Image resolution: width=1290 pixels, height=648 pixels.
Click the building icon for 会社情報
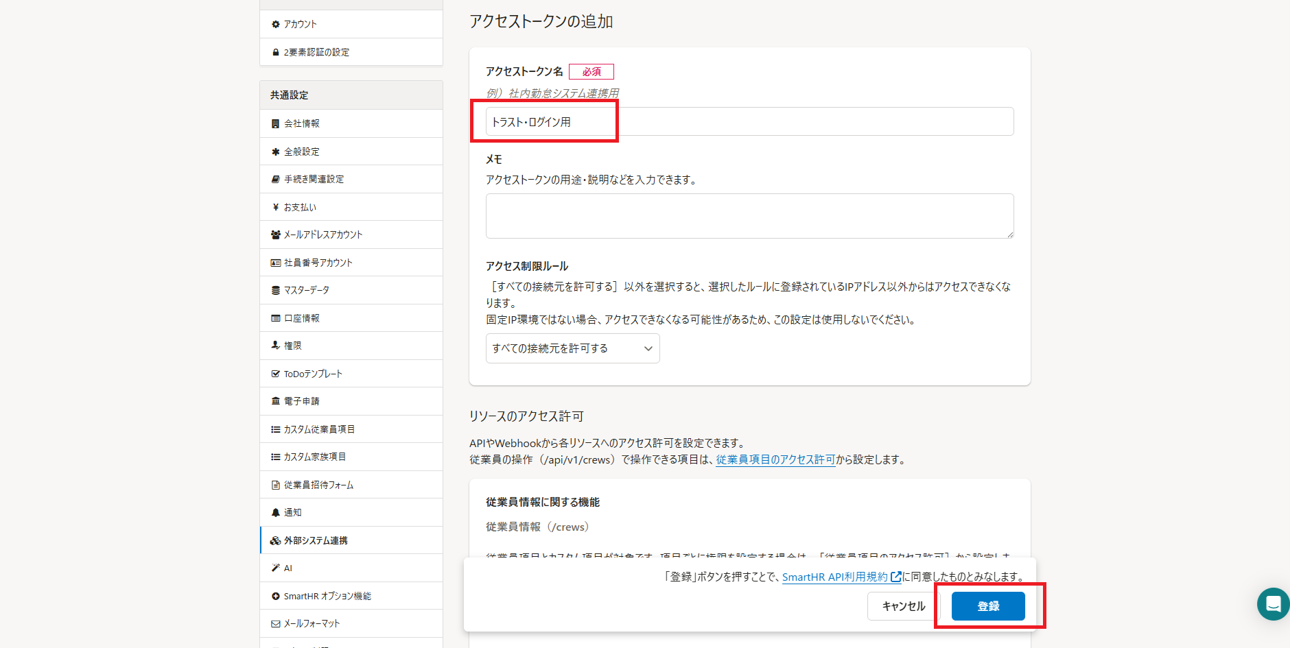(x=276, y=123)
